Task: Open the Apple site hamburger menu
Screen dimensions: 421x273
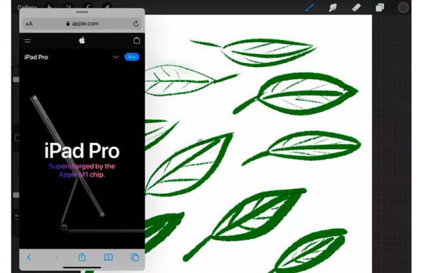Action: (x=27, y=41)
